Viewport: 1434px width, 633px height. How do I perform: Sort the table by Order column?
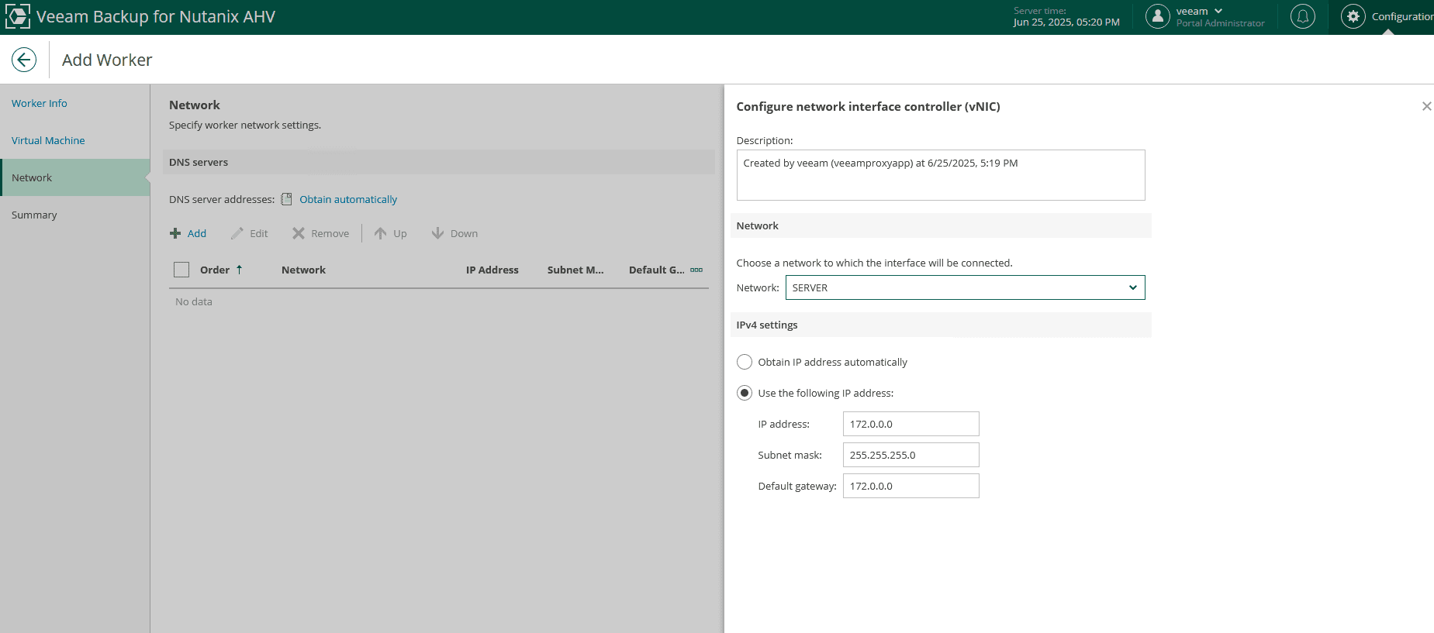point(215,270)
